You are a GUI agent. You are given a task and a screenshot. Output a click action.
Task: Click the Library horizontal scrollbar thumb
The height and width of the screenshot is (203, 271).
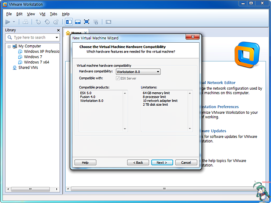(x=30, y=189)
